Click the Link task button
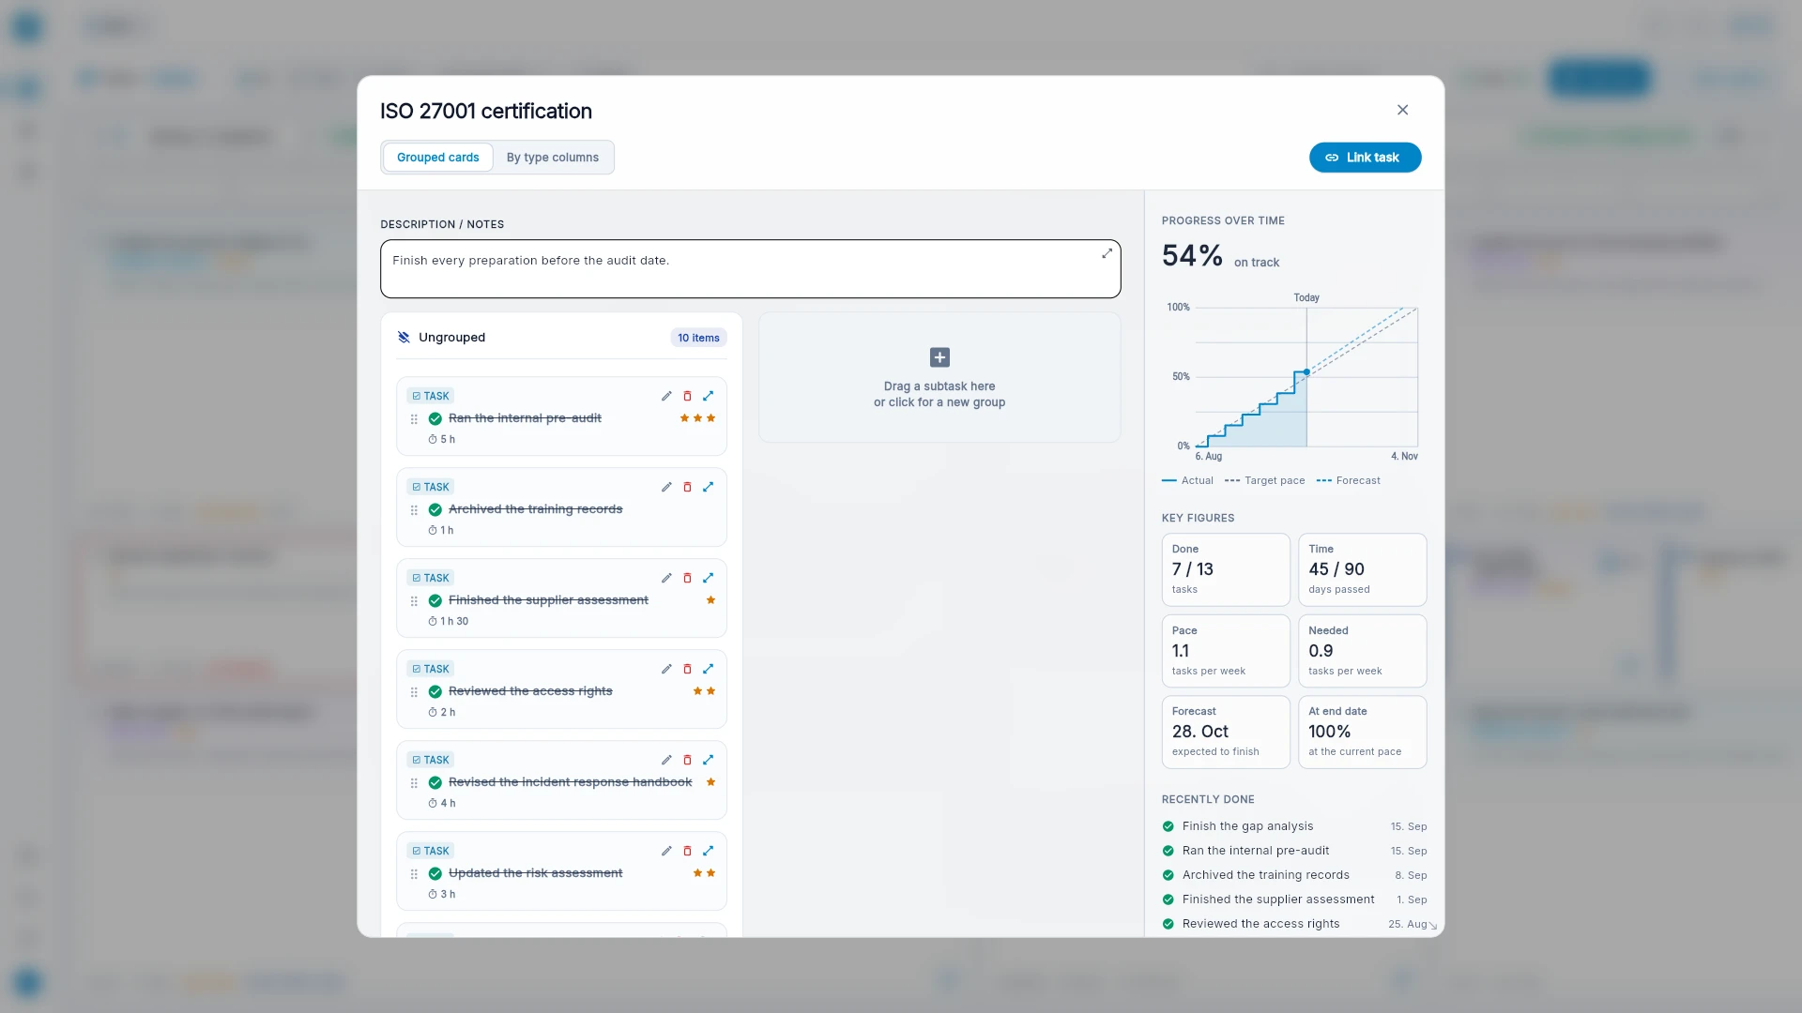This screenshot has width=1802, height=1013. click(x=1366, y=158)
